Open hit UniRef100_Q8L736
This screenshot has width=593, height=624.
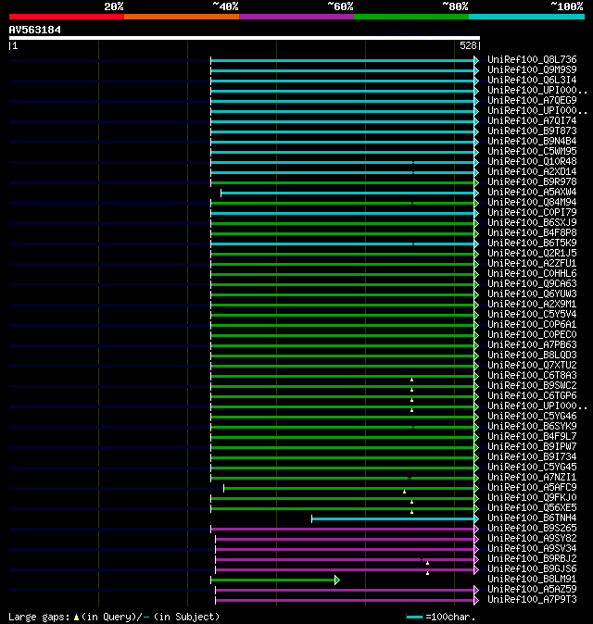pos(532,59)
